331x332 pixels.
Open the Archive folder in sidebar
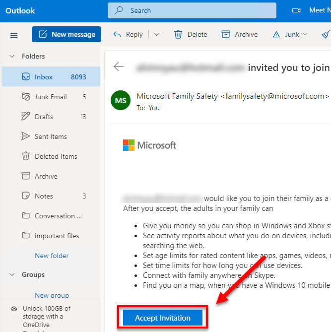coord(51,176)
